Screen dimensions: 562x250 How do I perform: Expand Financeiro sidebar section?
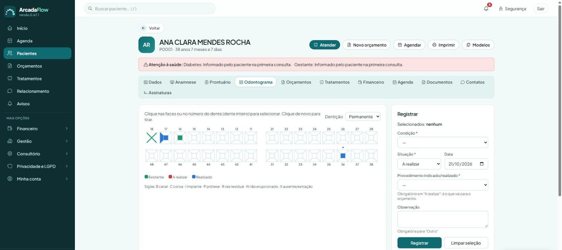37,129
